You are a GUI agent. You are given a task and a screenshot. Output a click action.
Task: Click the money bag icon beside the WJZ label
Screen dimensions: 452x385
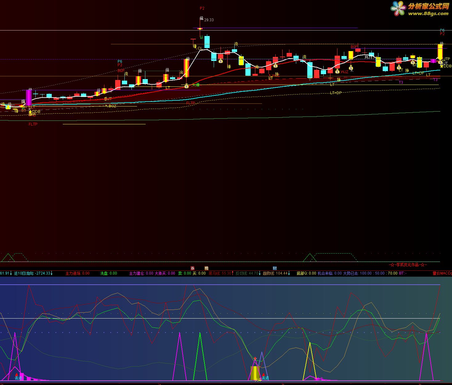pyautogui.click(x=337, y=71)
